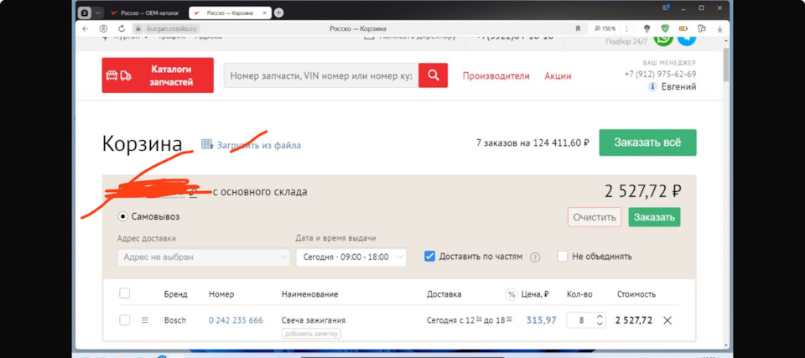Open the downloads arrow icon
The width and height of the screenshot is (805, 358).
tap(719, 29)
